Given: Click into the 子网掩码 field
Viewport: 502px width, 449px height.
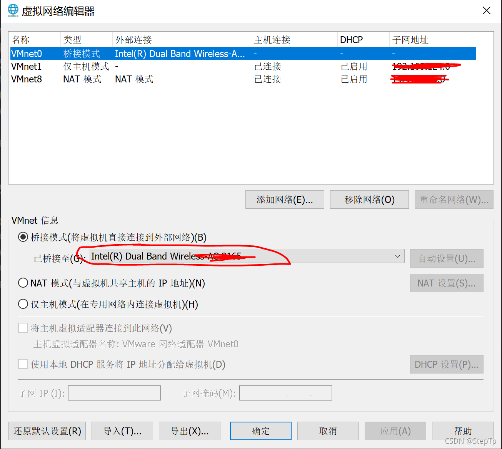Looking at the screenshot, I should point(285,393).
